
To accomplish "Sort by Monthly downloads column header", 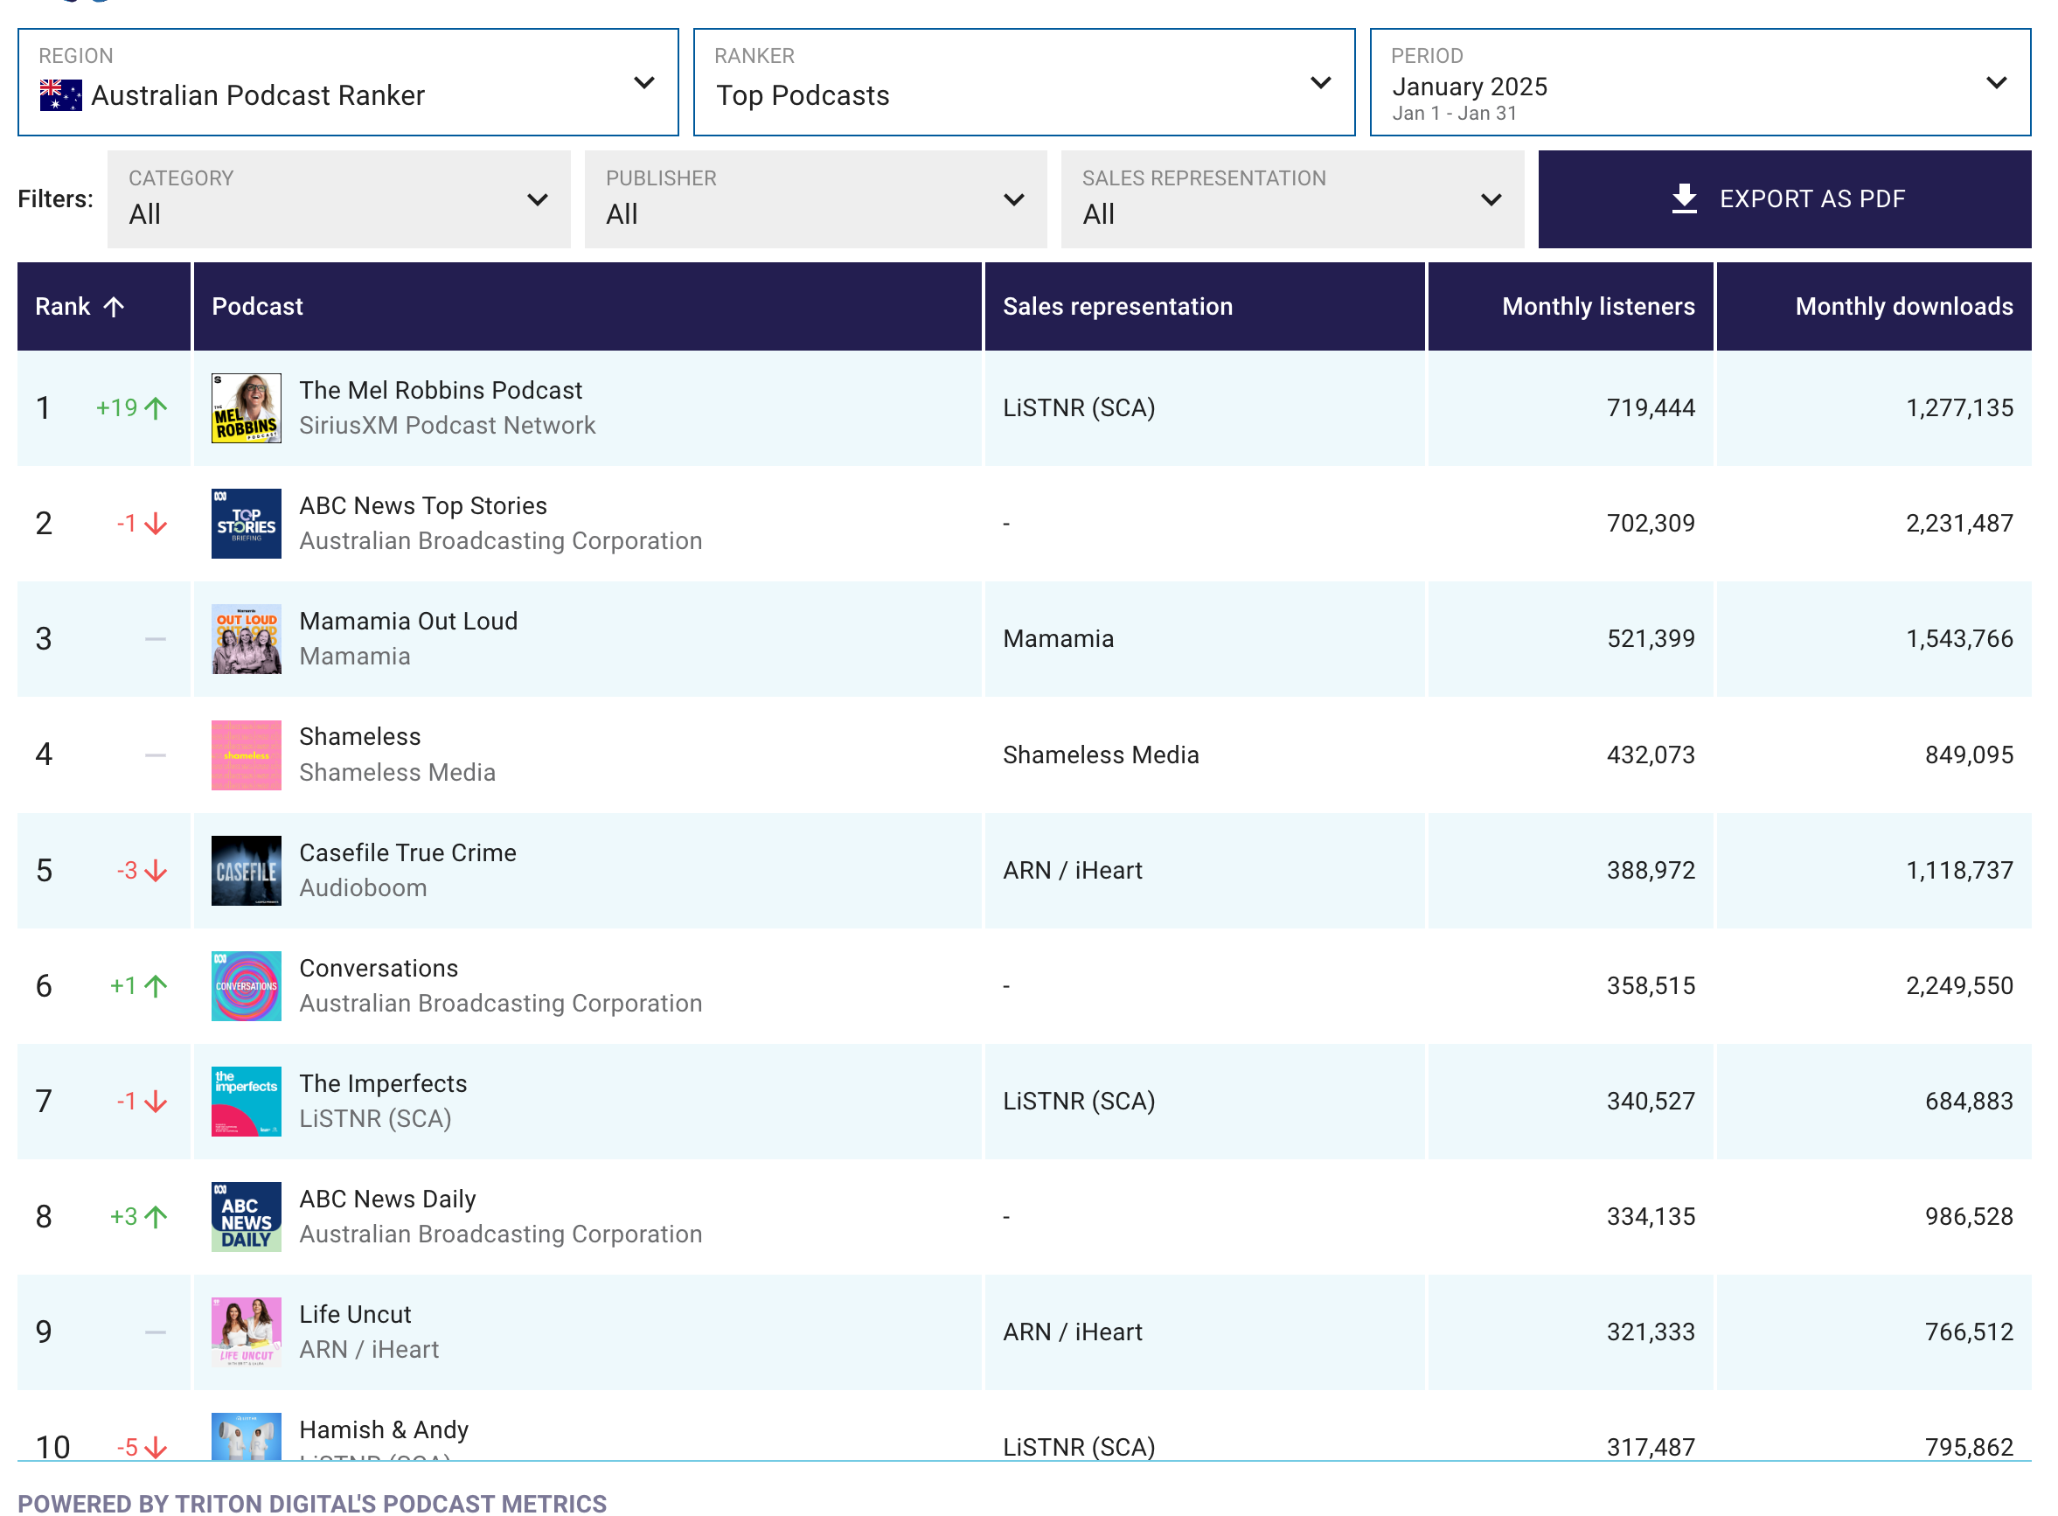I will pyautogui.click(x=1903, y=307).
